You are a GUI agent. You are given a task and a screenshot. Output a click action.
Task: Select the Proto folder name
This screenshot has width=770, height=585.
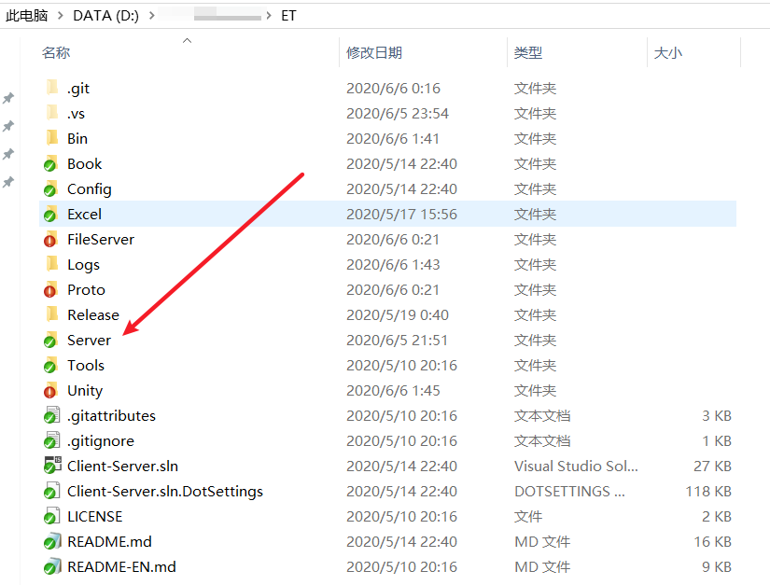tap(86, 290)
